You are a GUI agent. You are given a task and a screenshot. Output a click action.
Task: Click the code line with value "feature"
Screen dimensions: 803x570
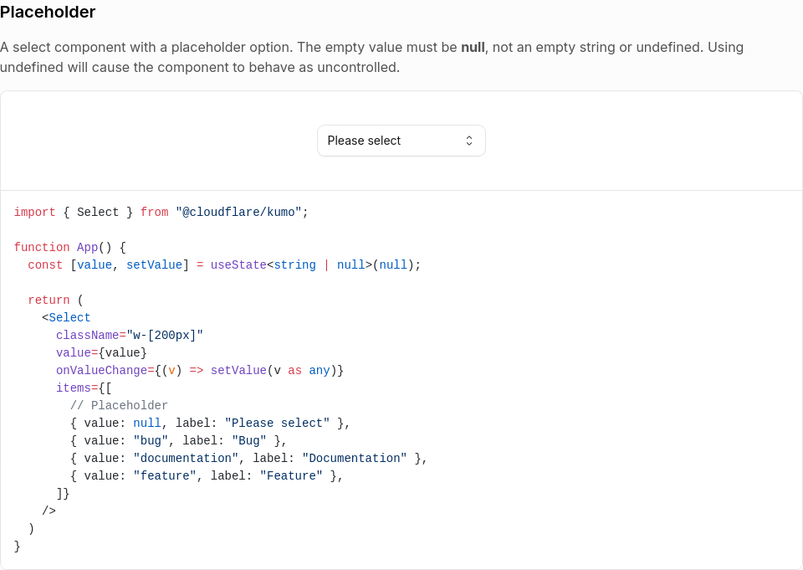coord(207,475)
